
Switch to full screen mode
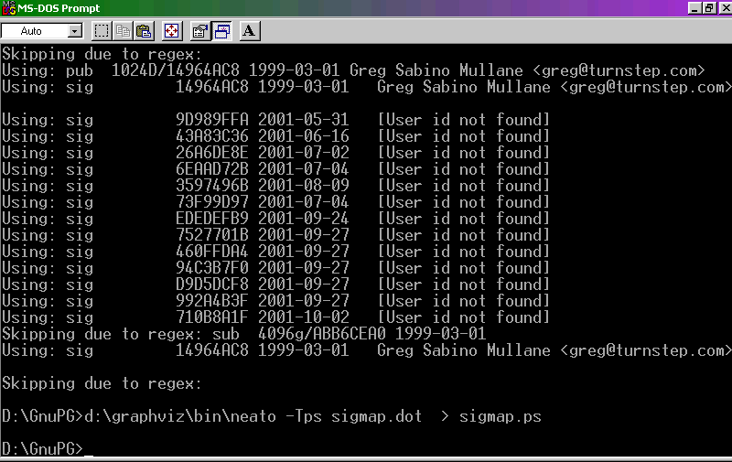pos(171,31)
